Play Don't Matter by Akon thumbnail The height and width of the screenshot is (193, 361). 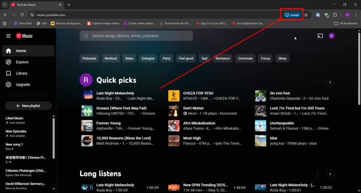tap(174, 111)
